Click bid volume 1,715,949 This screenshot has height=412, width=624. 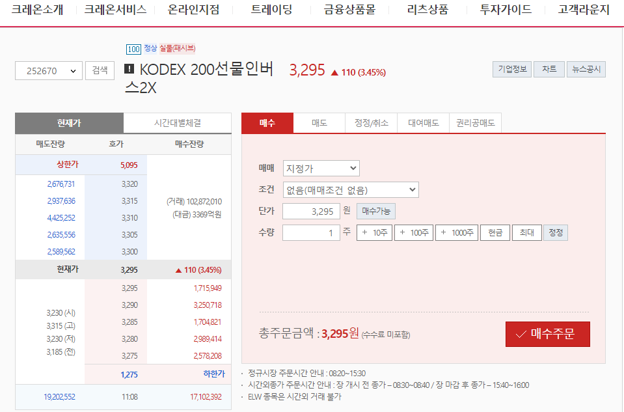click(x=208, y=288)
